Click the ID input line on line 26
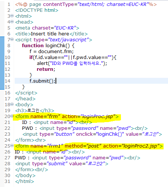Image resolution: width=168 pixels, height=187 pixels. pos(50,152)
